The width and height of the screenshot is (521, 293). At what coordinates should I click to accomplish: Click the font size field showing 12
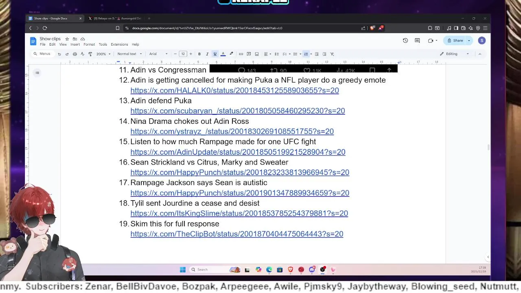click(183, 54)
